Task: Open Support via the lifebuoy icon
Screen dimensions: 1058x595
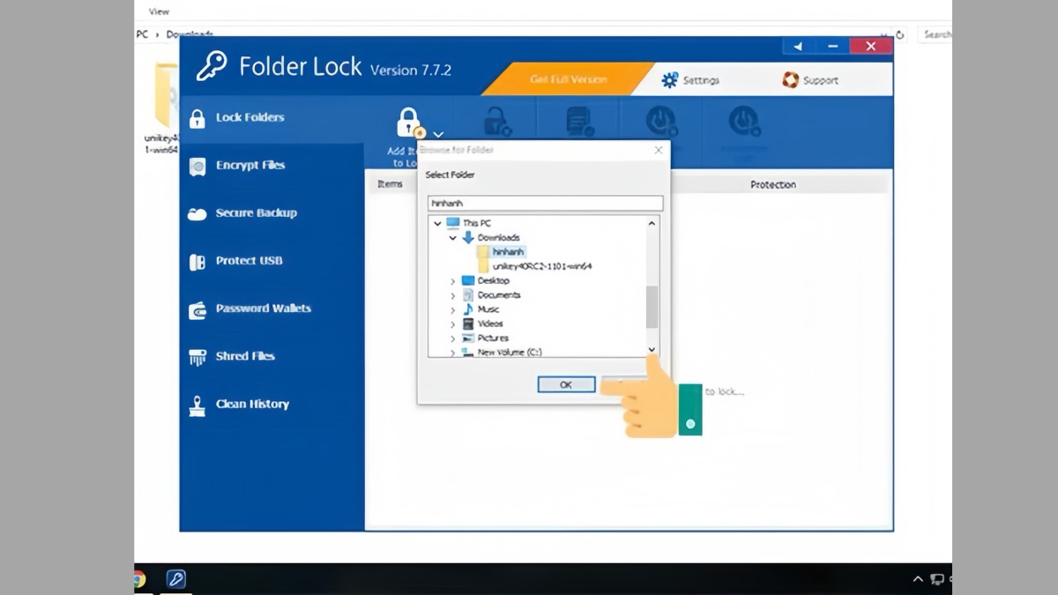Action: coord(790,80)
